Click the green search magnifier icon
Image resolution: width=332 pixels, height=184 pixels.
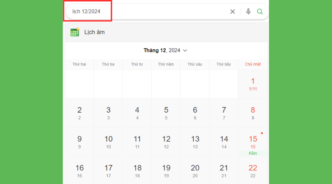pos(260,11)
